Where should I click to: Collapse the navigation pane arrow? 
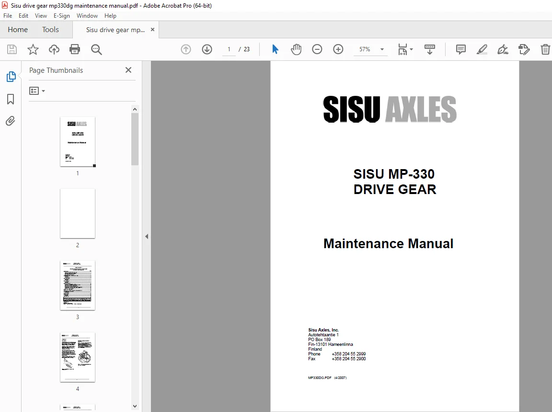pyautogui.click(x=147, y=237)
